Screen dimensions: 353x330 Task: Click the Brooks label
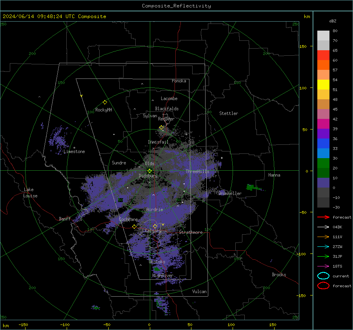coord(279,275)
